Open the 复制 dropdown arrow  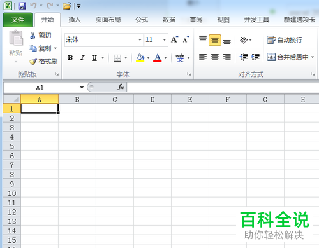pos(55,48)
